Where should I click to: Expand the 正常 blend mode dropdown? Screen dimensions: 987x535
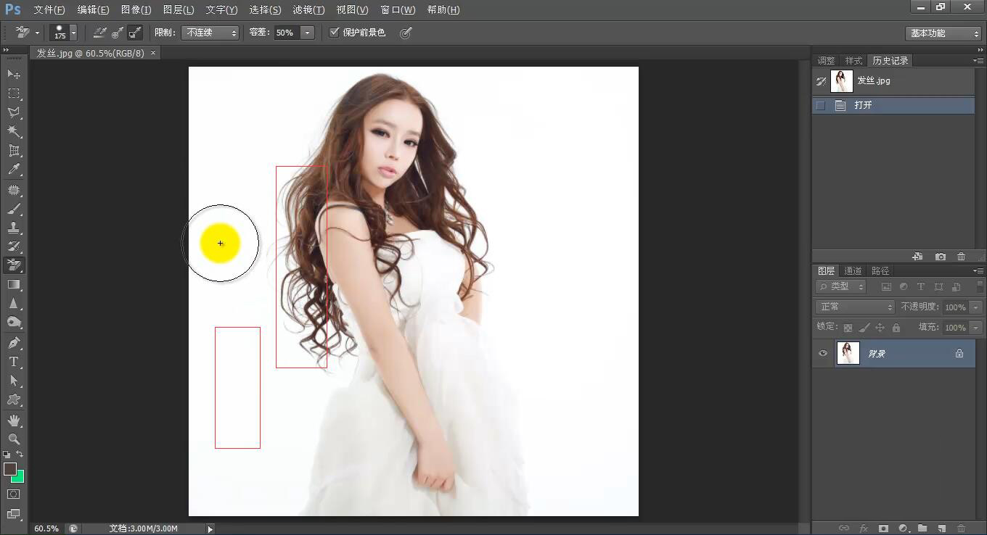point(855,307)
